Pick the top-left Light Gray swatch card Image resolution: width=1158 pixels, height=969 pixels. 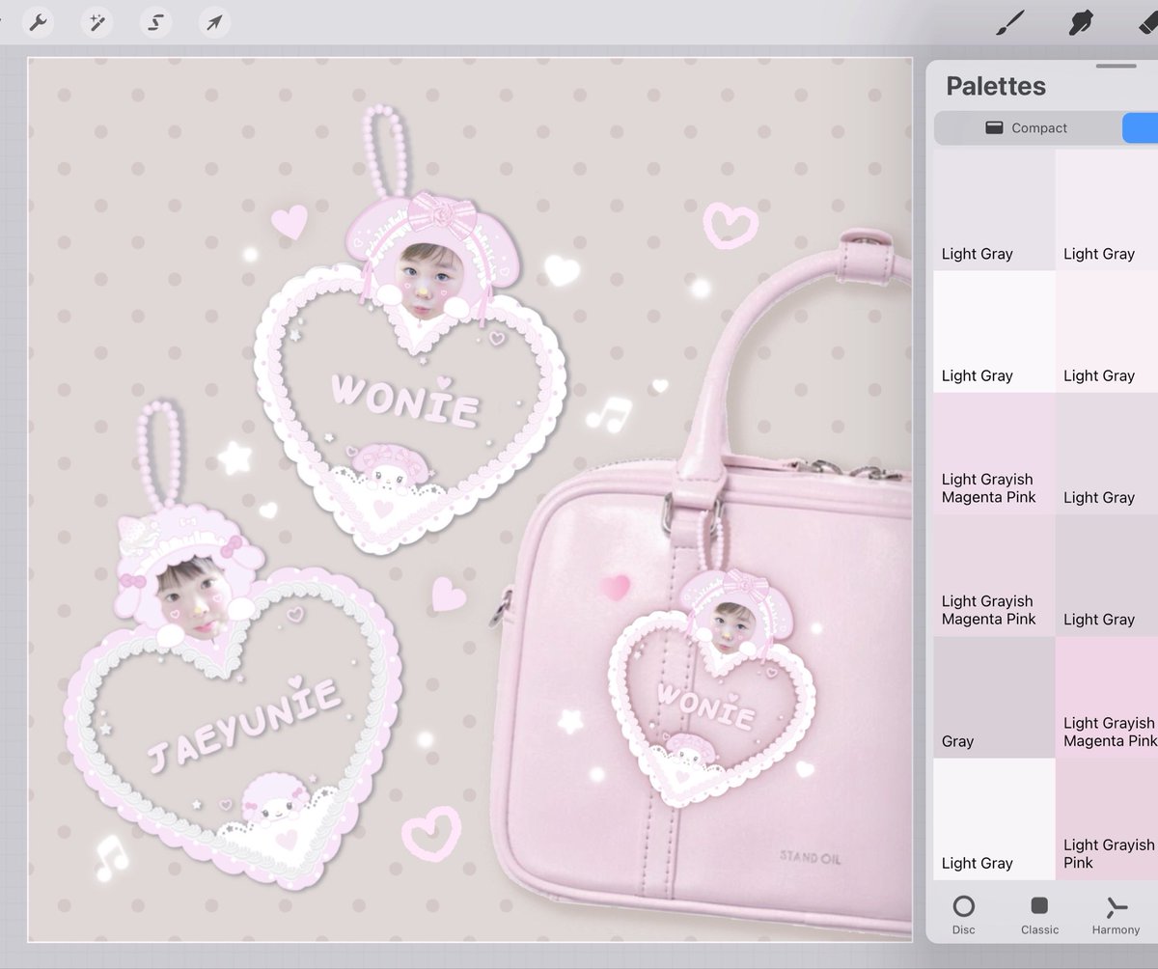pos(993,209)
